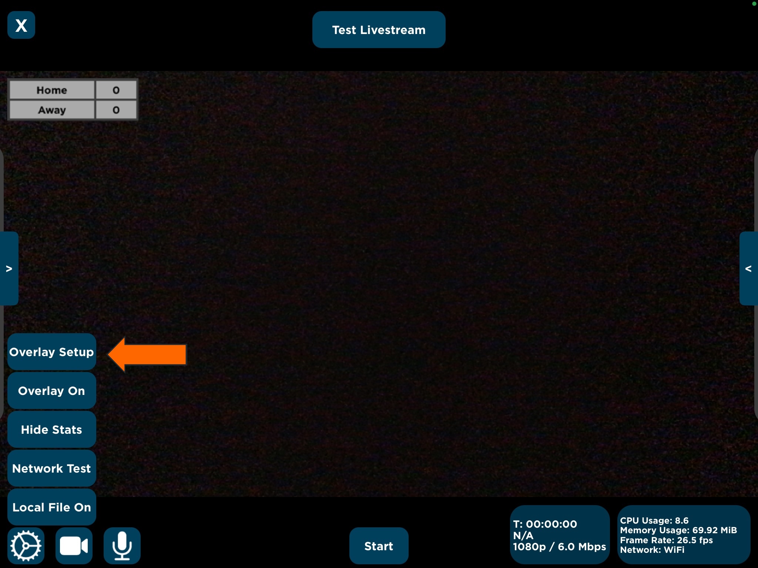Tap the Home score value
The width and height of the screenshot is (758, 568).
coord(116,90)
